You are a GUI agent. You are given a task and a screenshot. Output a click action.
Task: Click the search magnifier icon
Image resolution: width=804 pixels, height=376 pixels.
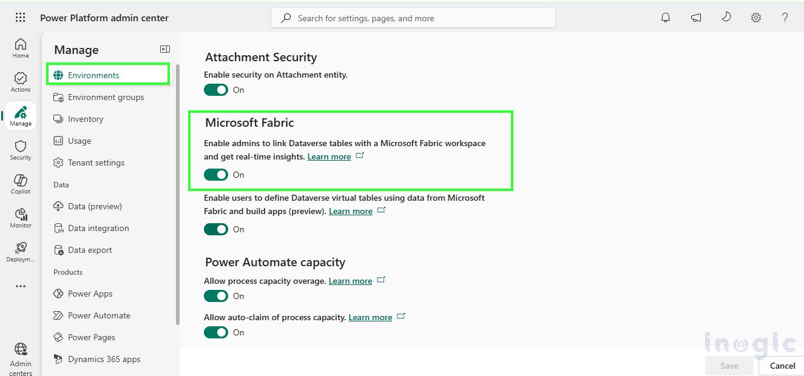tap(286, 18)
